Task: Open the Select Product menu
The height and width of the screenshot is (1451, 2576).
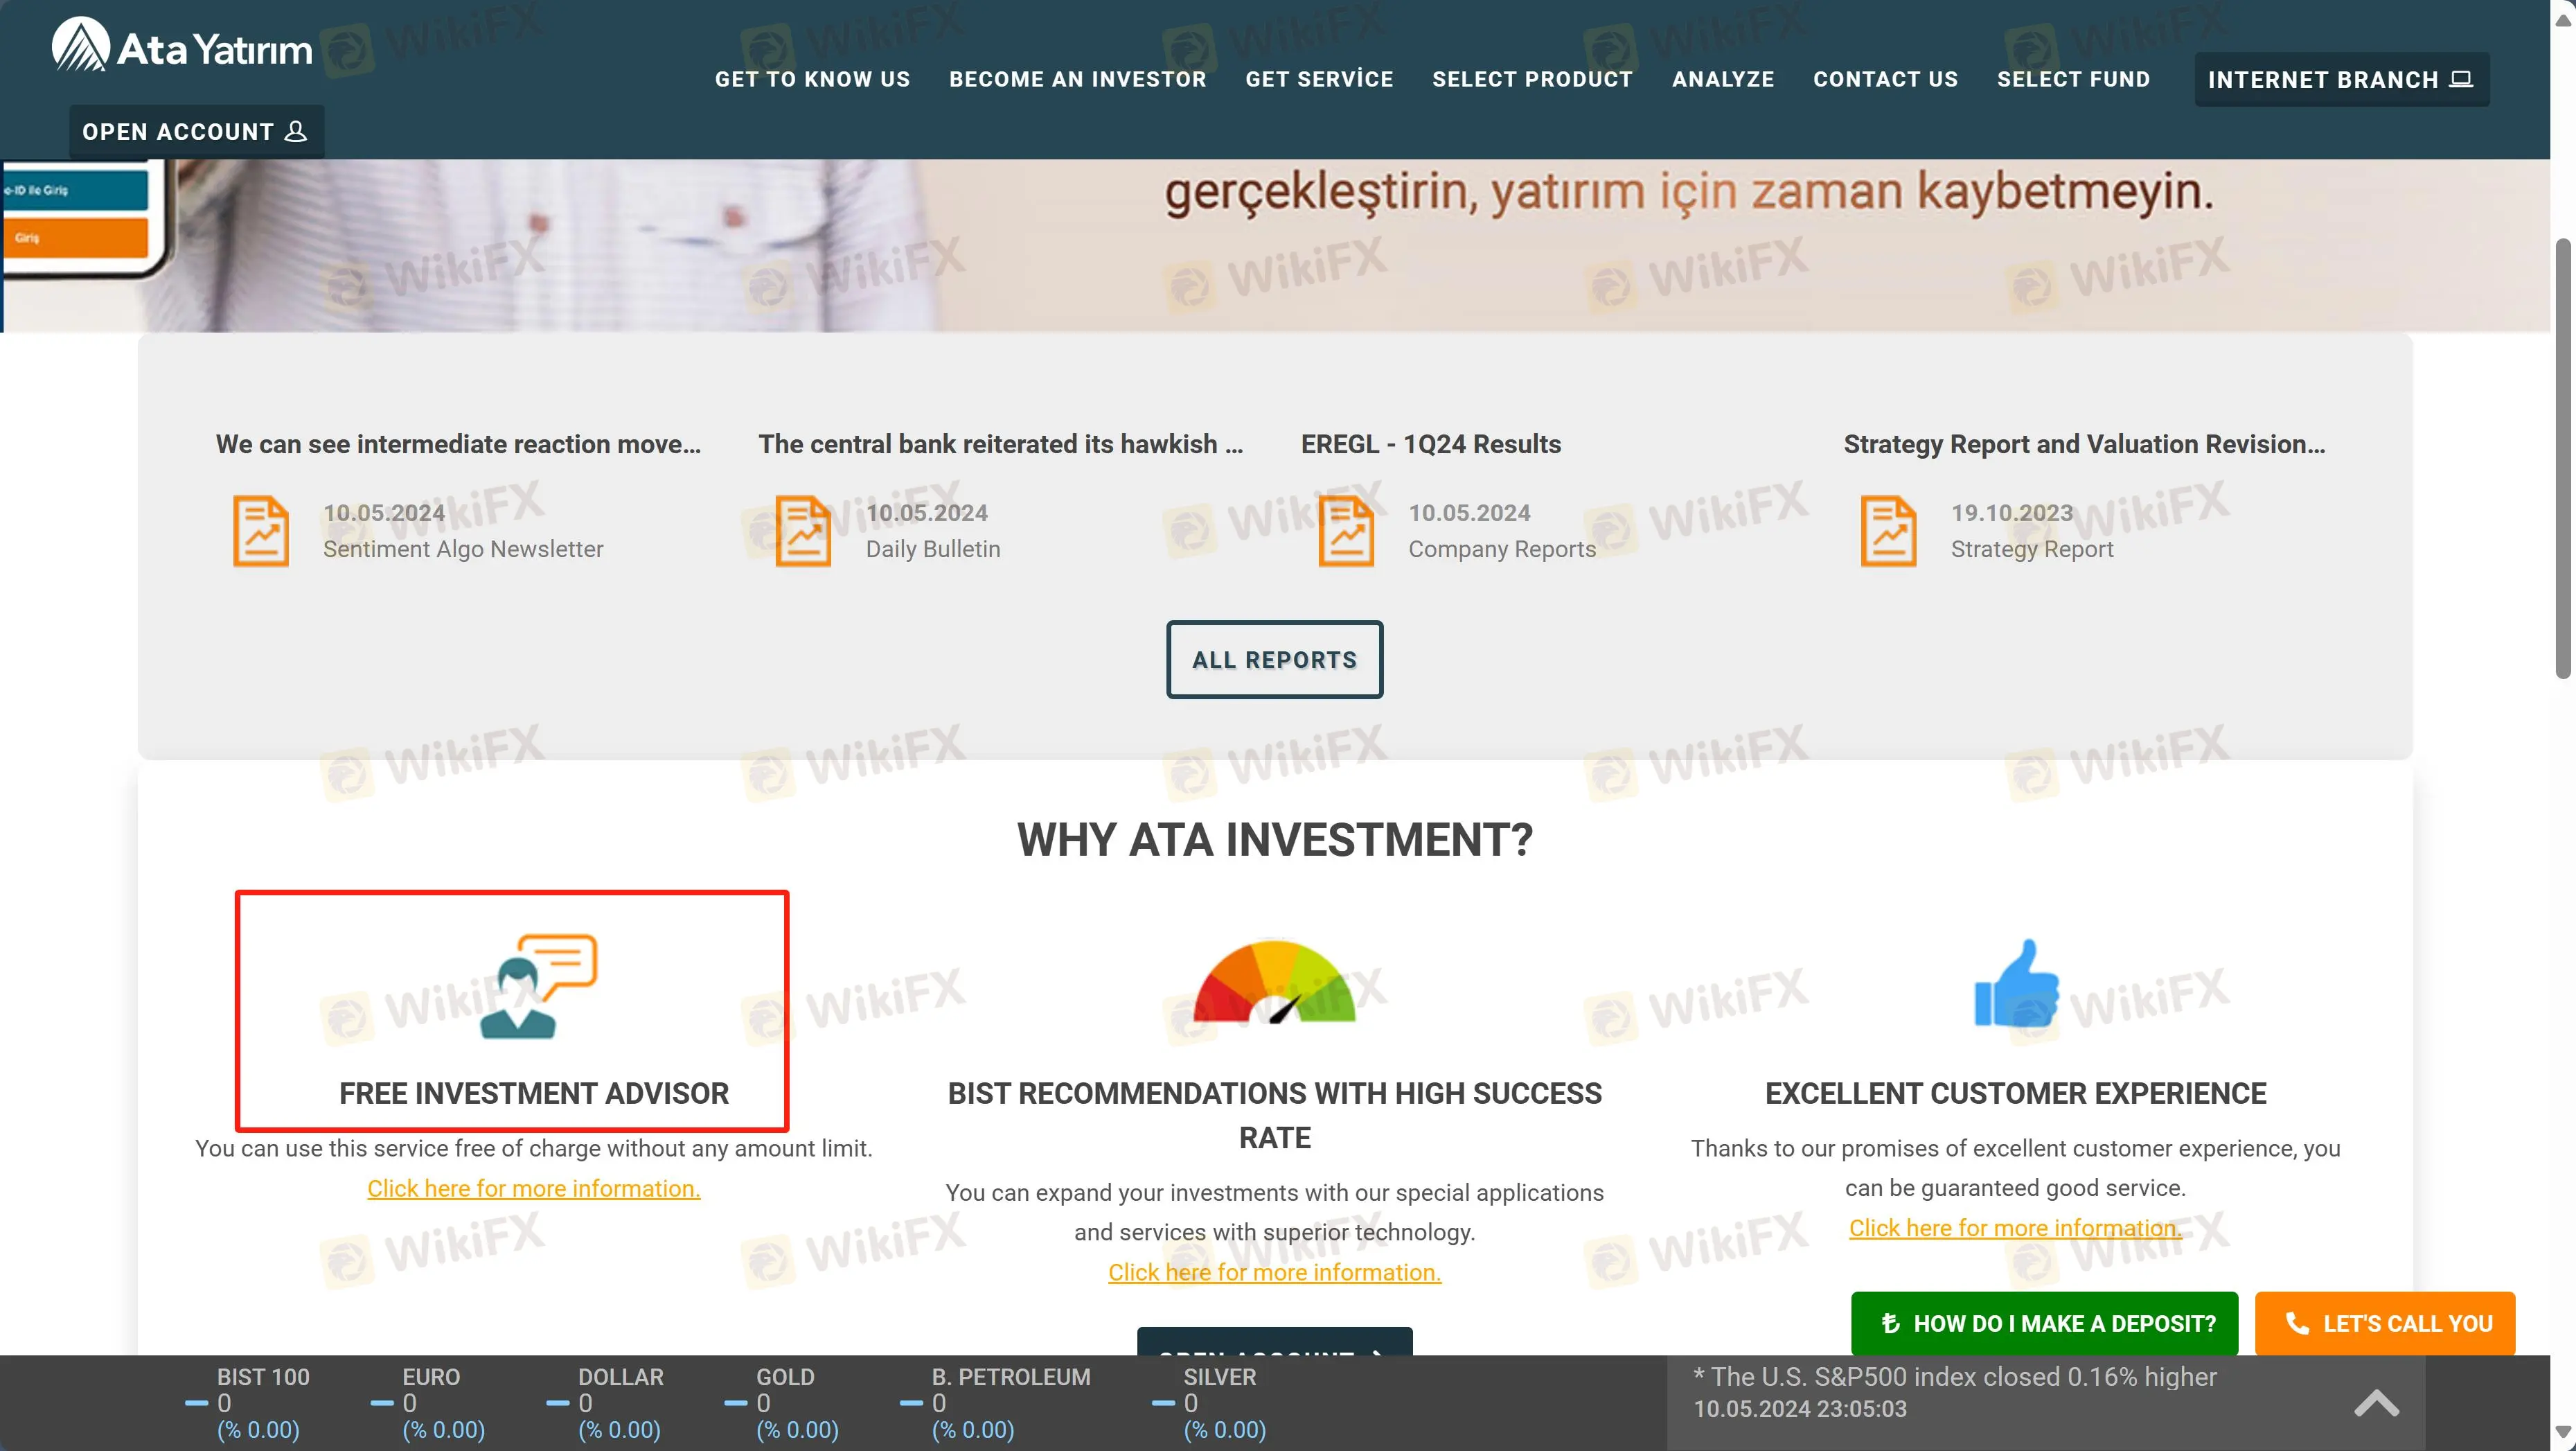Action: point(1532,79)
